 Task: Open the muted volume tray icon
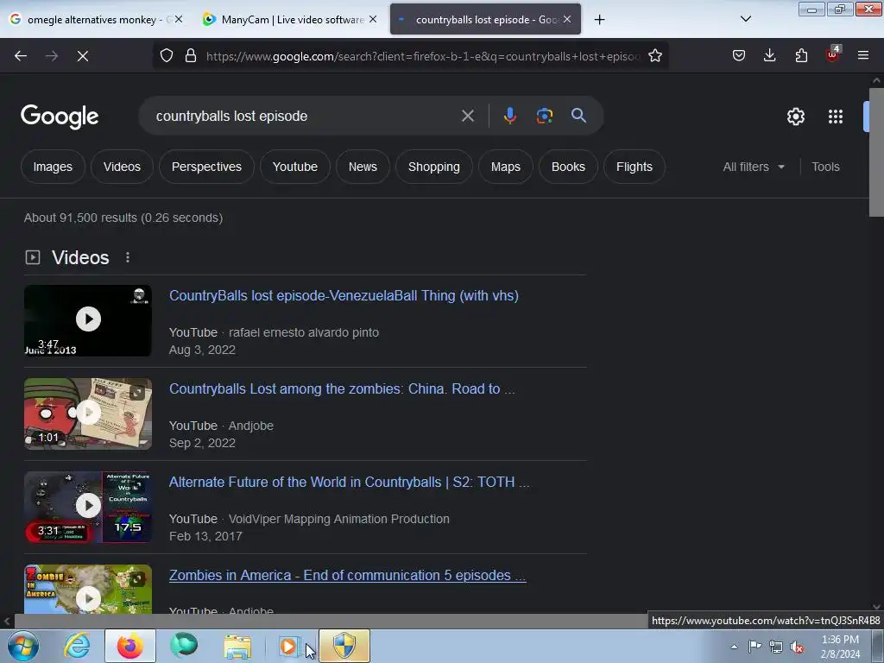point(797,647)
